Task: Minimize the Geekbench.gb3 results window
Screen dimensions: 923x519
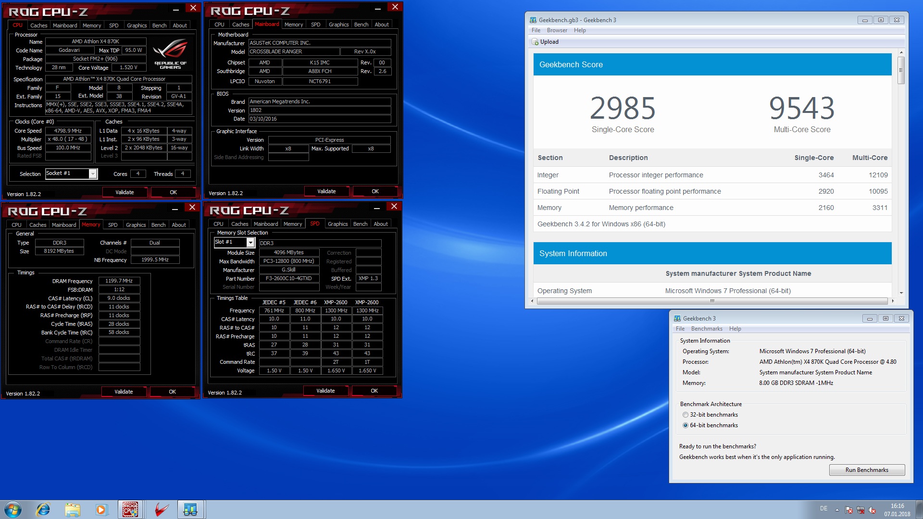Action: tap(865, 20)
